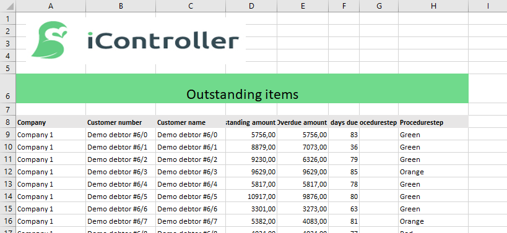507x233 pixels.
Task: Click the 'Procedurestep' header in column H
Action: tap(433, 122)
